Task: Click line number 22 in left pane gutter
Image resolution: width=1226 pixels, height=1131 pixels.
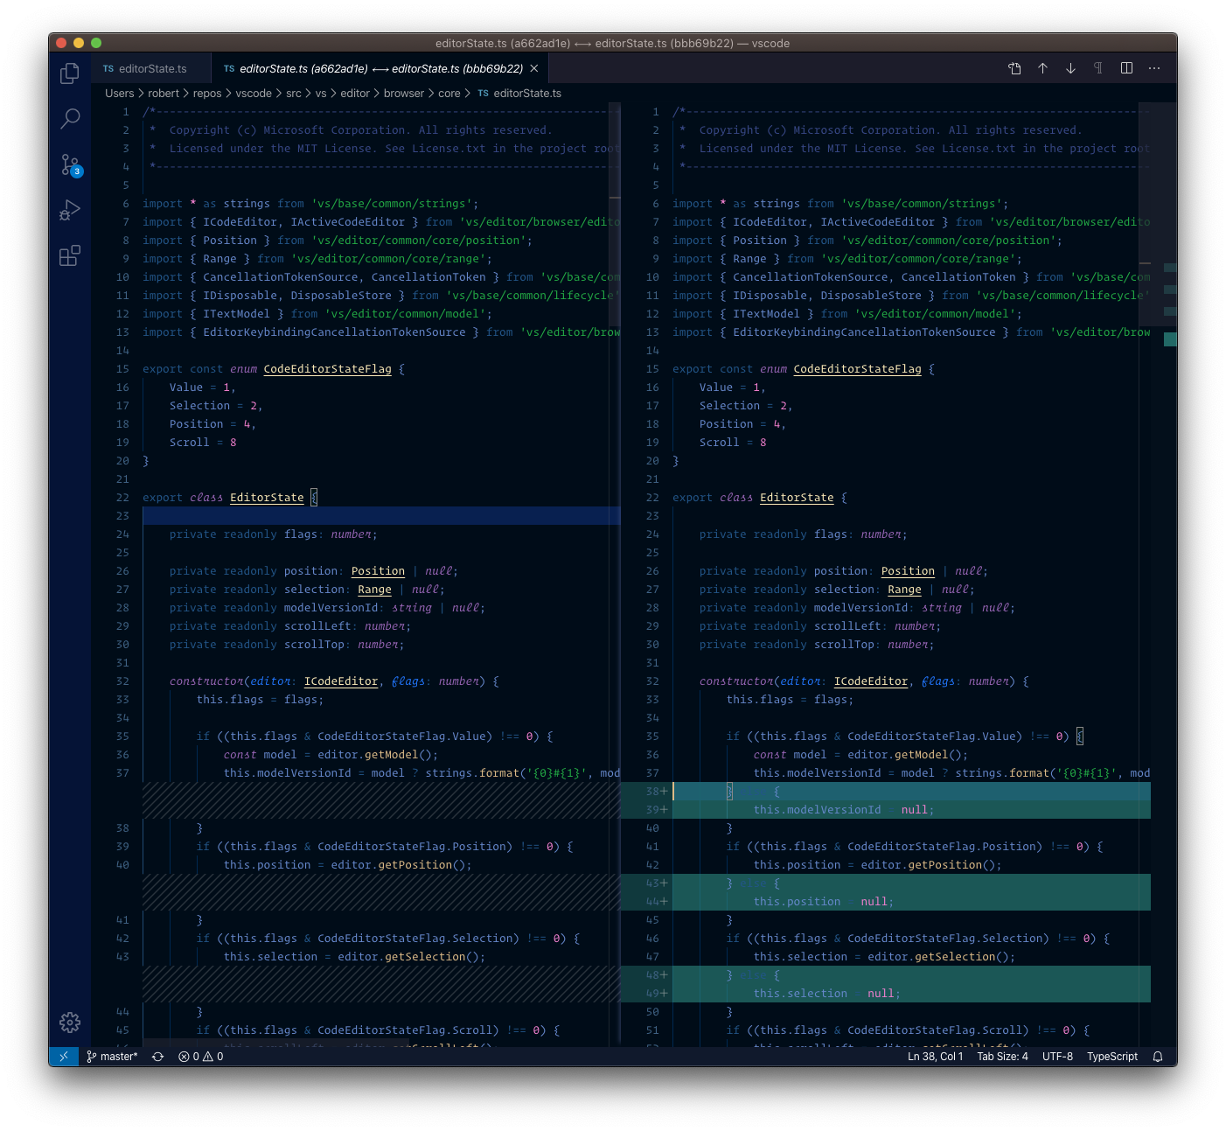Action: click(x=122, y=498)
